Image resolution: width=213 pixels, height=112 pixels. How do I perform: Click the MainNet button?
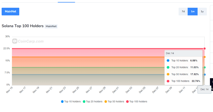[x=10, y=12]
